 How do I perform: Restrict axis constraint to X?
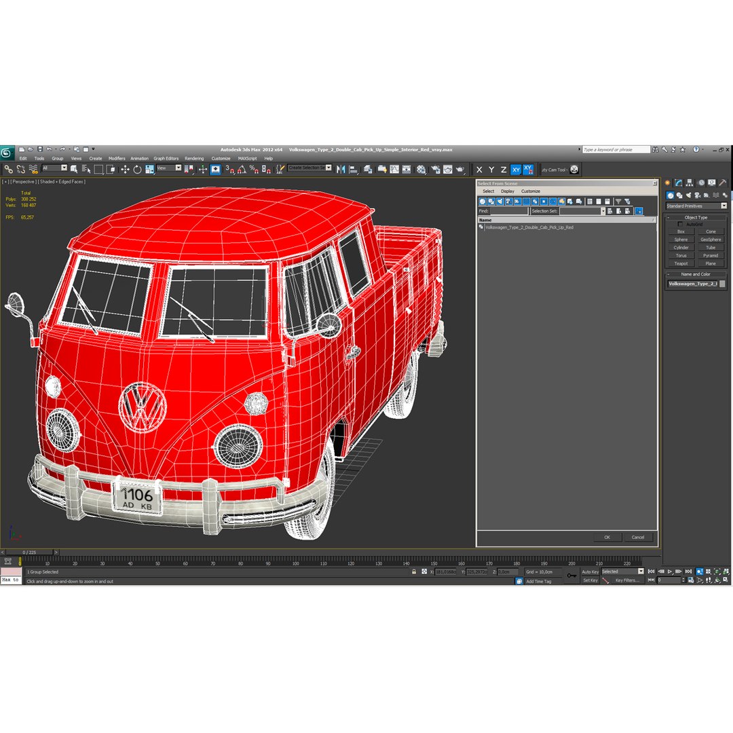point(479,170)
